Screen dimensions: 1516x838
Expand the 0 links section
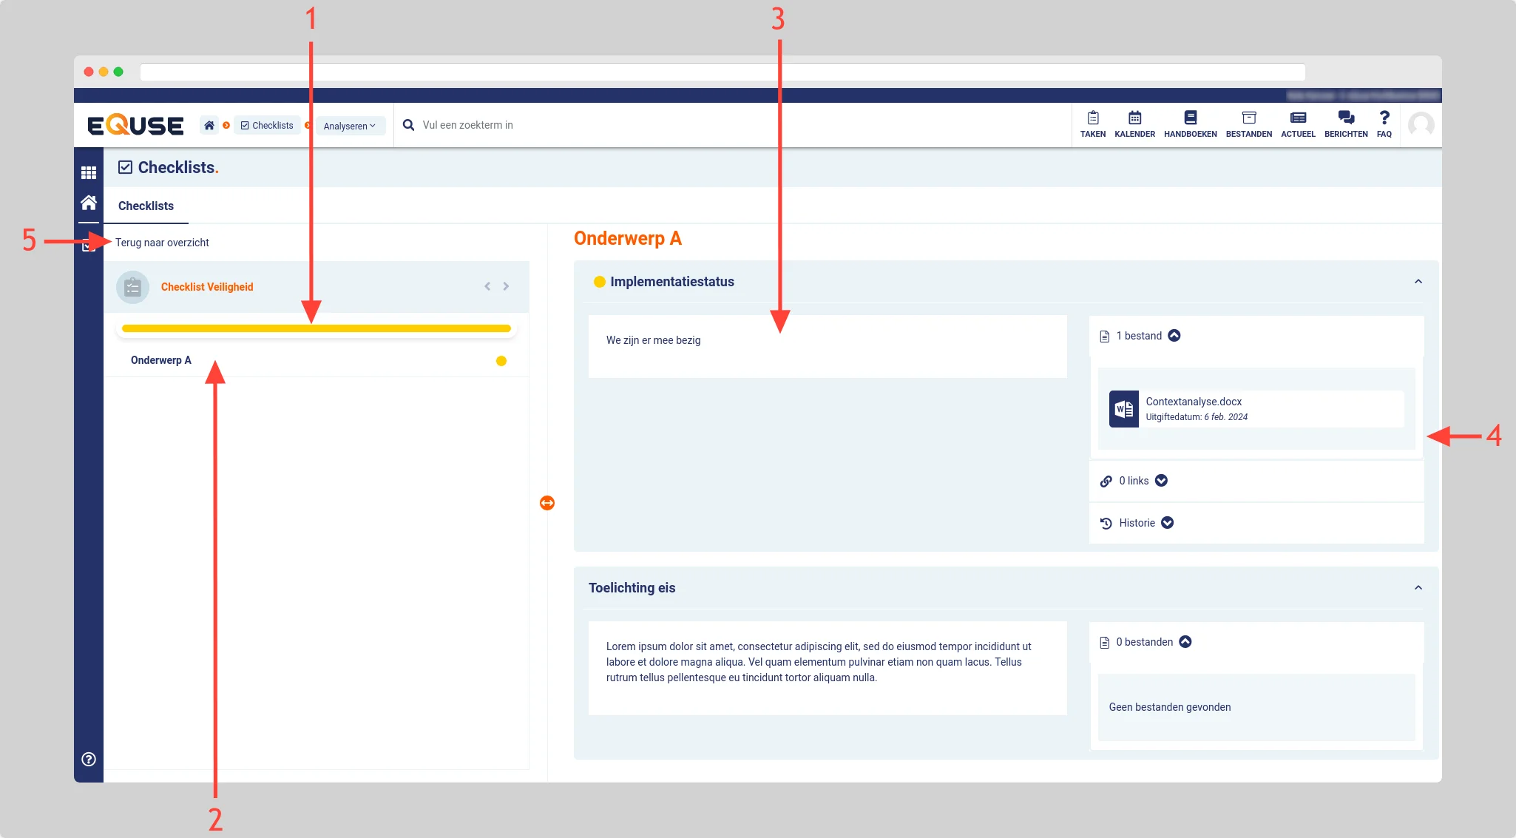click(x=1161, y=481)
